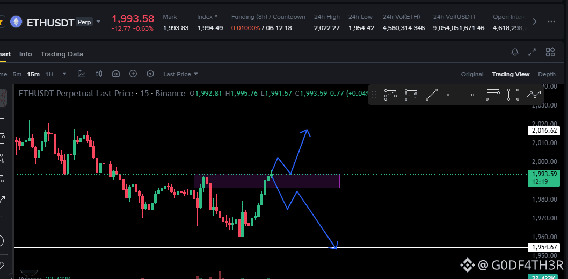Open the Last Price dropdown
Screen dimensions: 568x279
(181, 74)
